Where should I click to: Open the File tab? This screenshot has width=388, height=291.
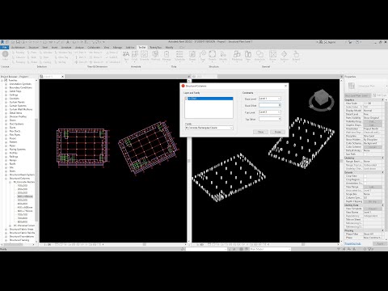[5, 48]
